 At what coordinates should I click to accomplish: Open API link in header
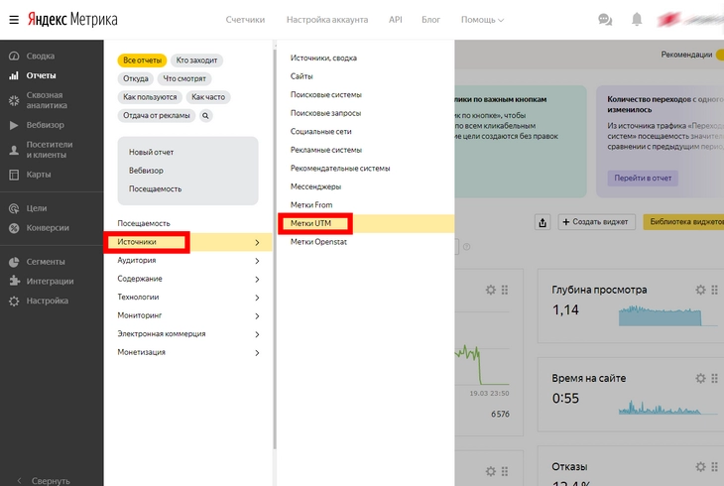(x=396, y=20)
